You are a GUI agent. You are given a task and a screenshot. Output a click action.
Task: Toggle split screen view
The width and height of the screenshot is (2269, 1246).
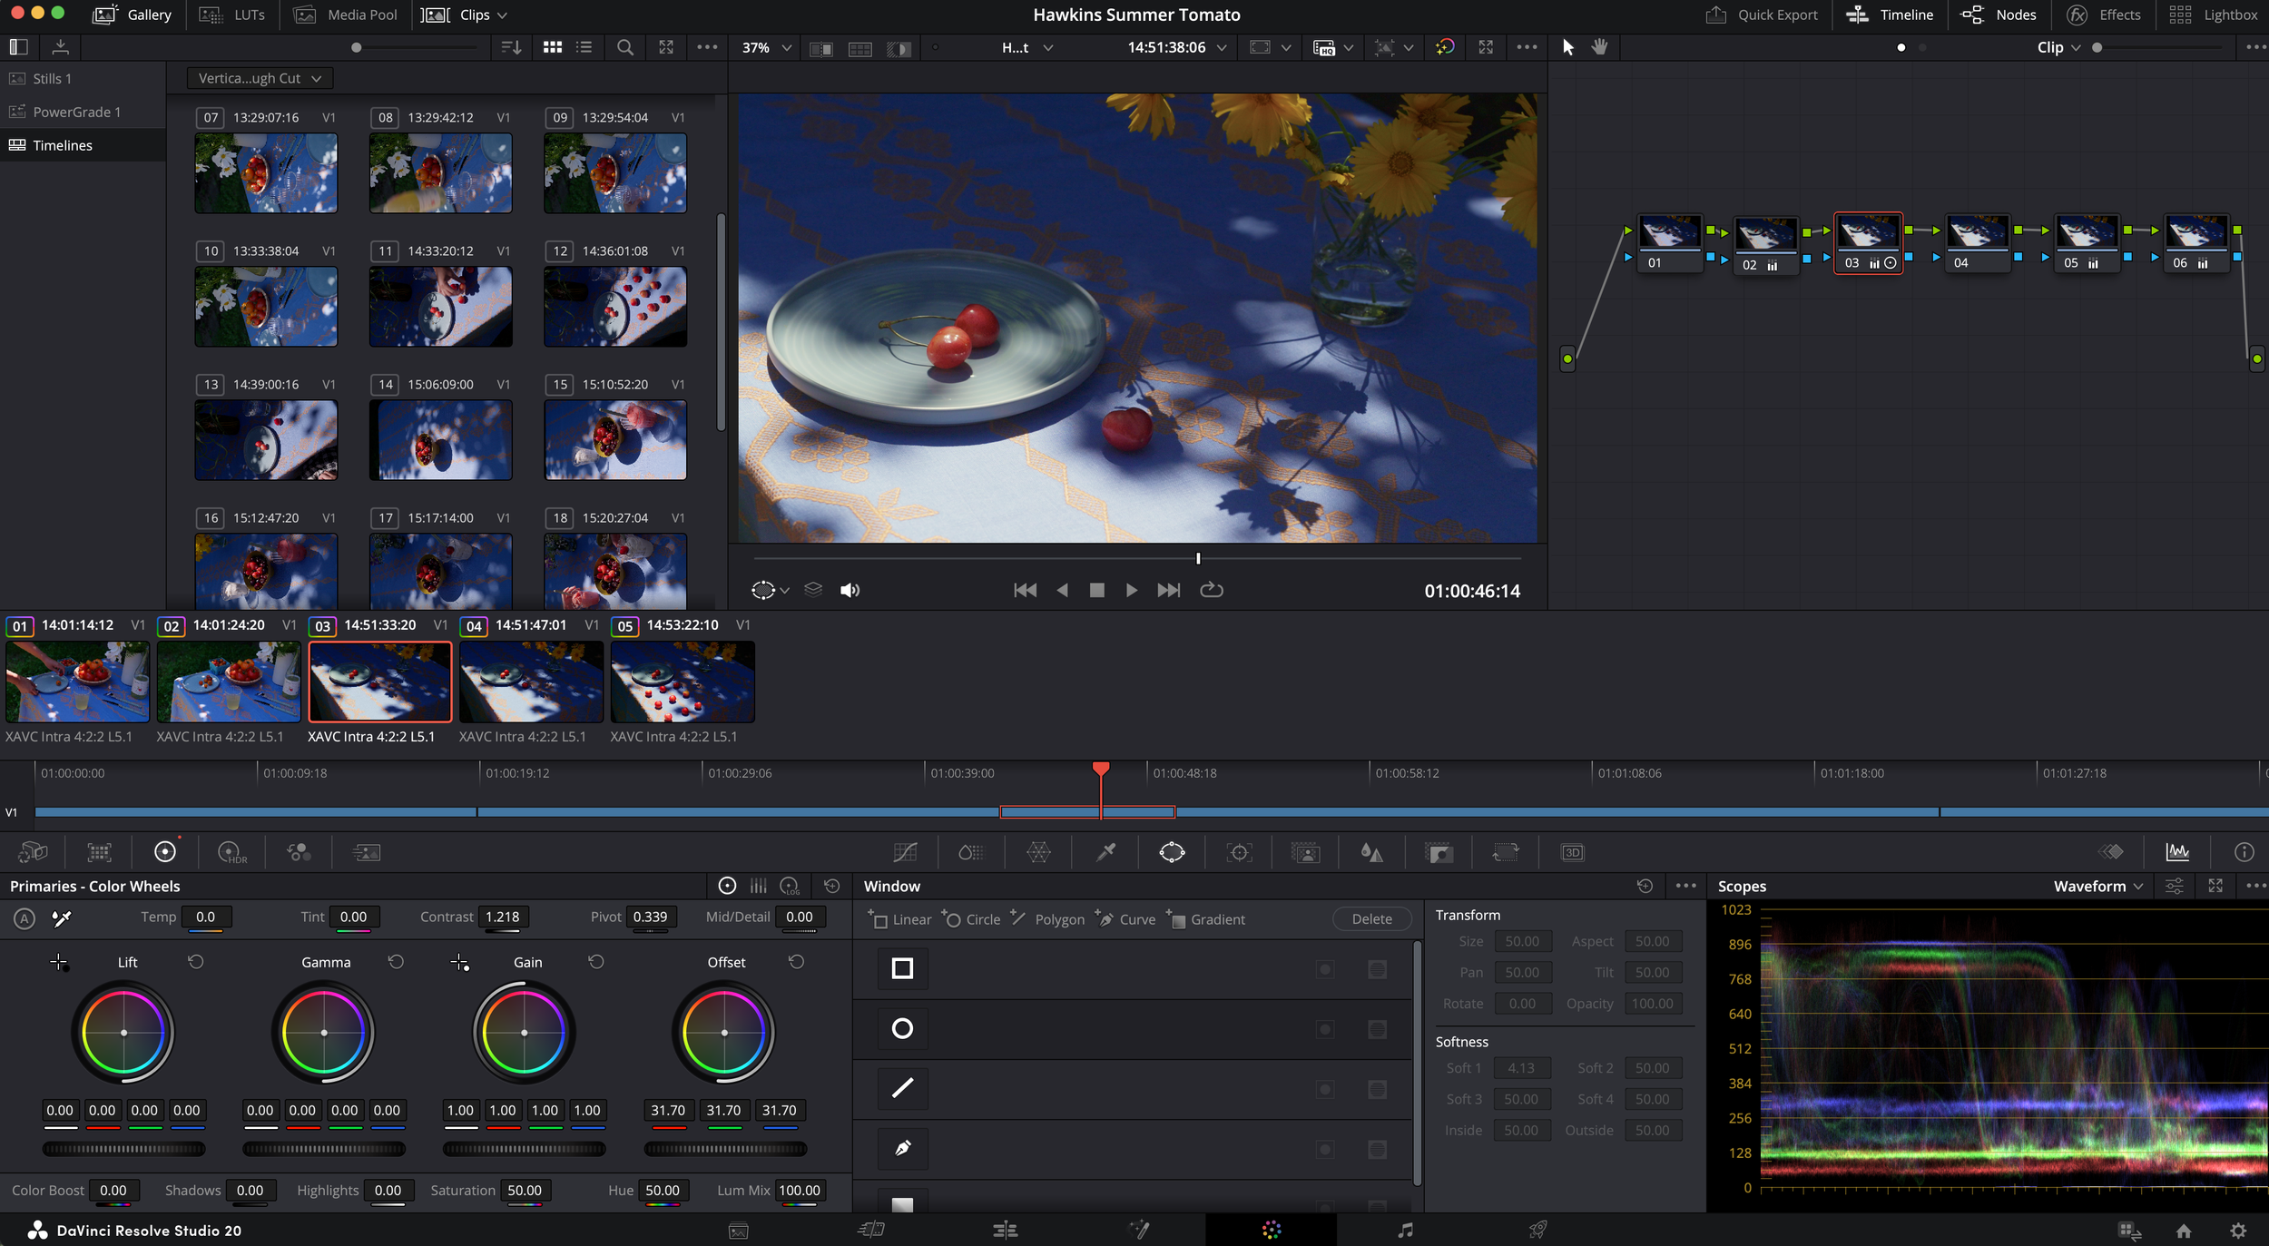pos(859,48)
